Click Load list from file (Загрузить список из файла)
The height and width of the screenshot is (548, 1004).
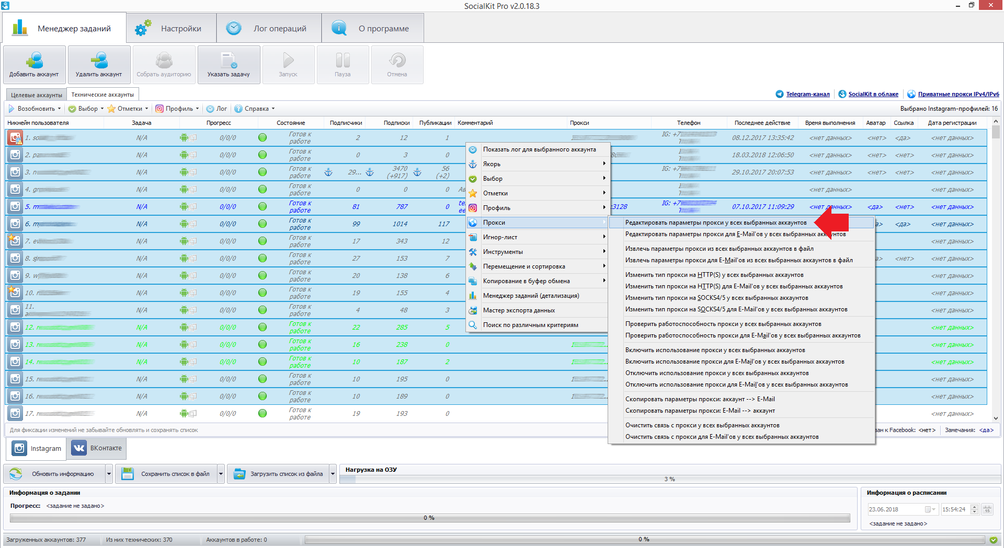pos(278,474)
